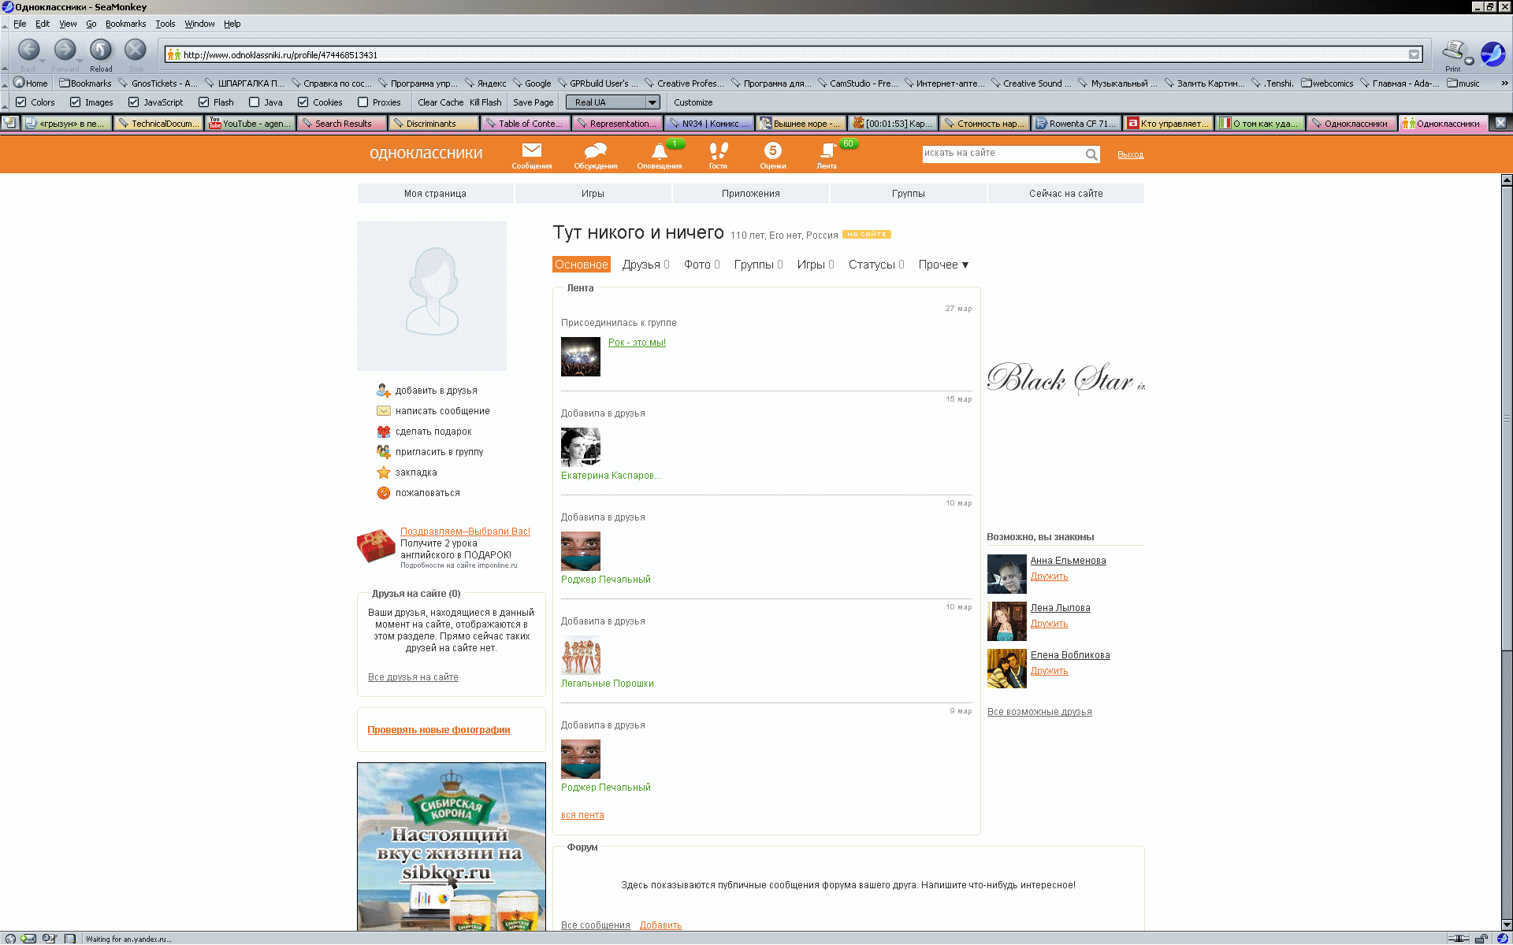
Task: Click the Выход logout link
Action: tap(1130, 154)
